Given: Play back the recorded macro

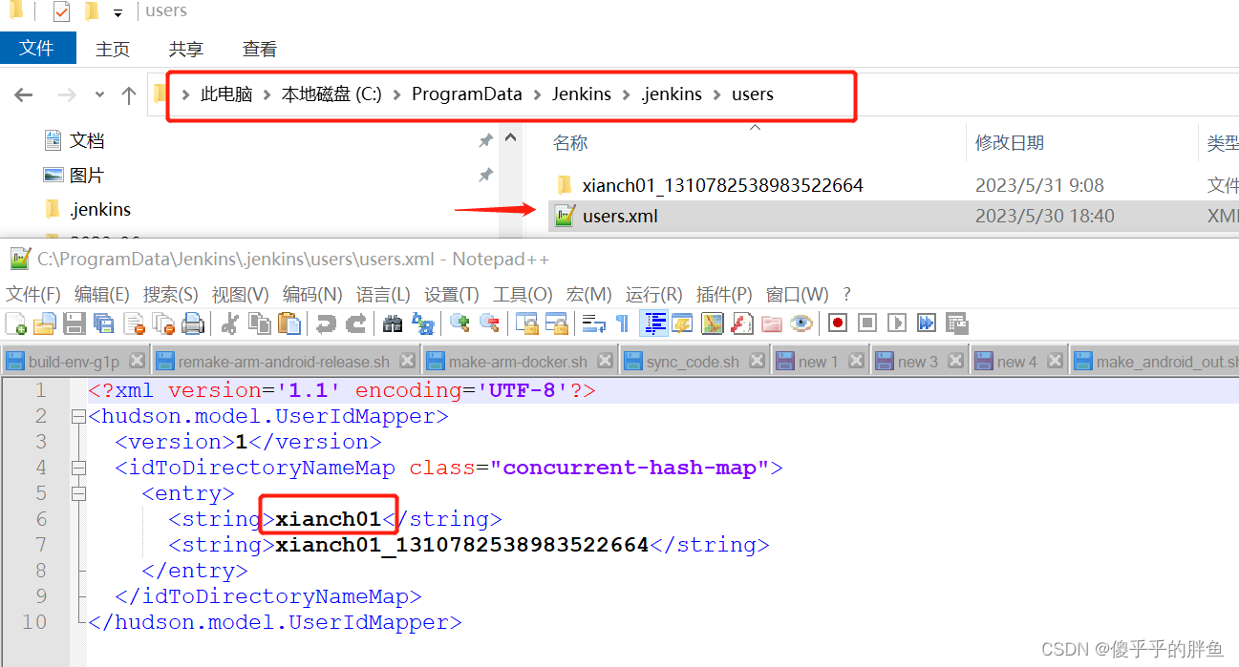Looking at the screenshot, I should 896,323.
